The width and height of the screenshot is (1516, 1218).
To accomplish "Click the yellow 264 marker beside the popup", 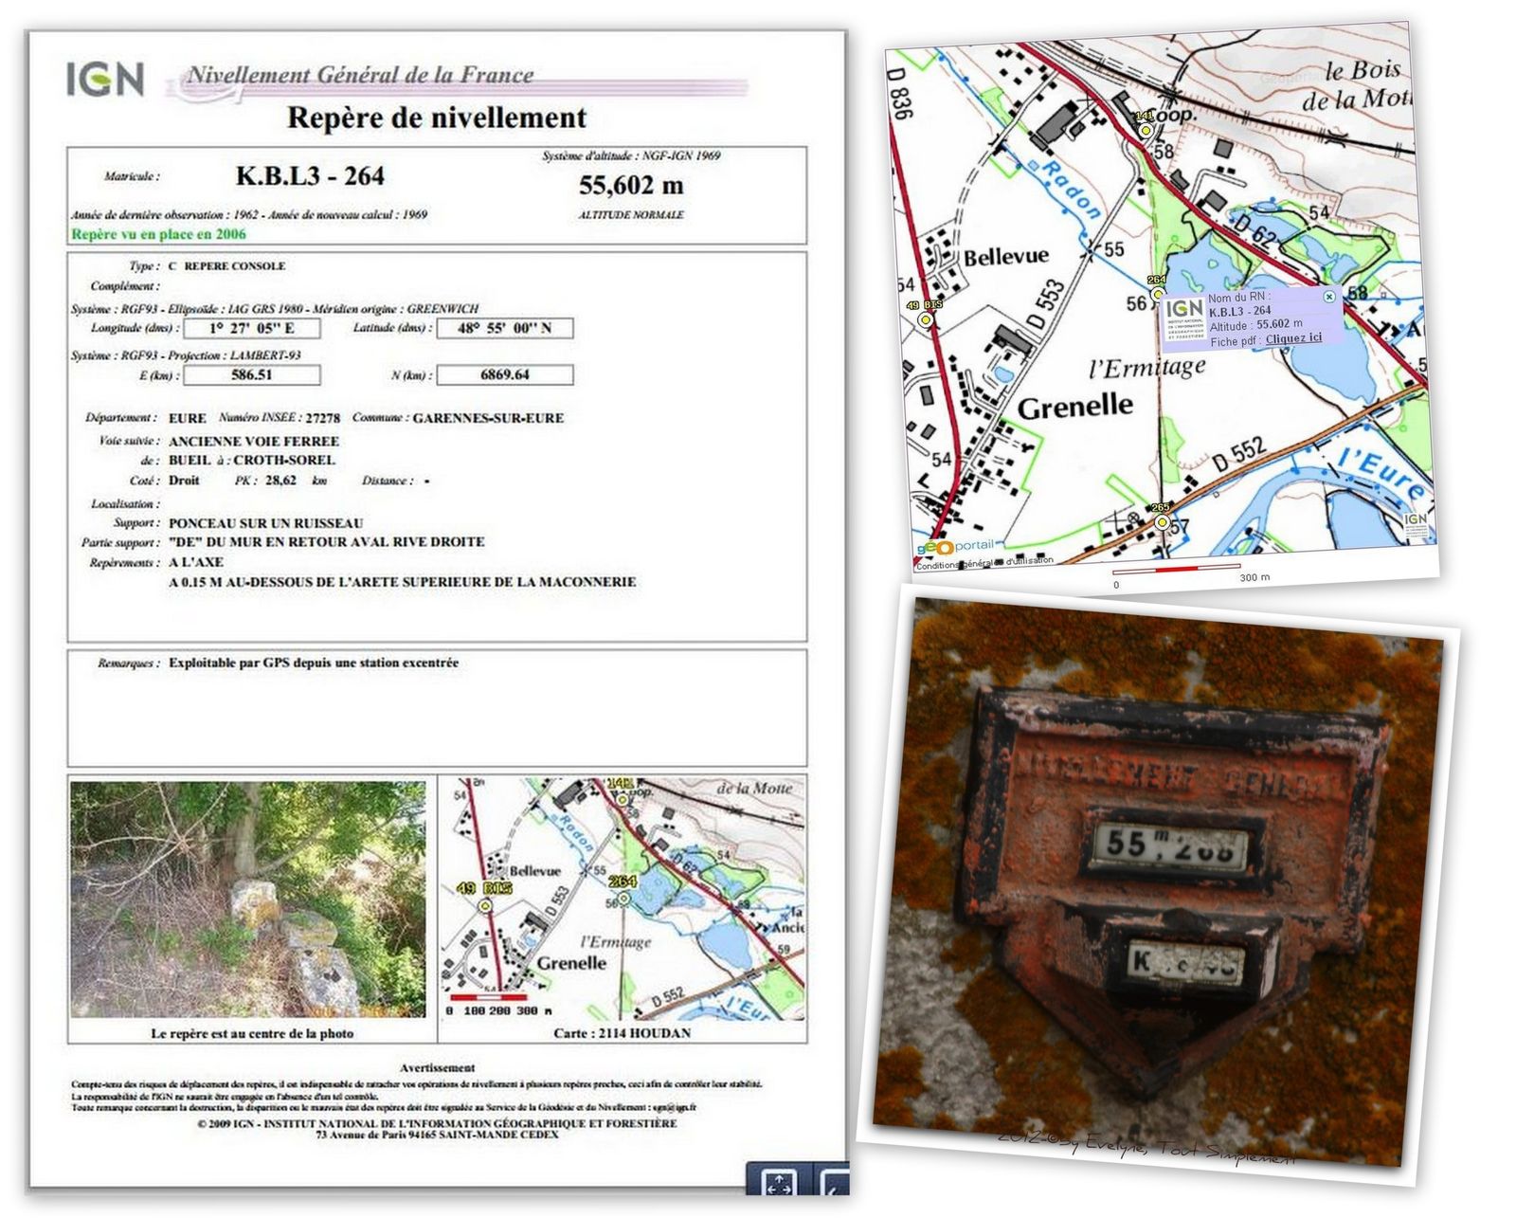I will 1157,294.
